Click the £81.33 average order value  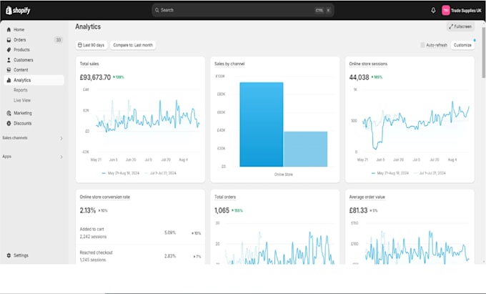click(x=358, y=210)
